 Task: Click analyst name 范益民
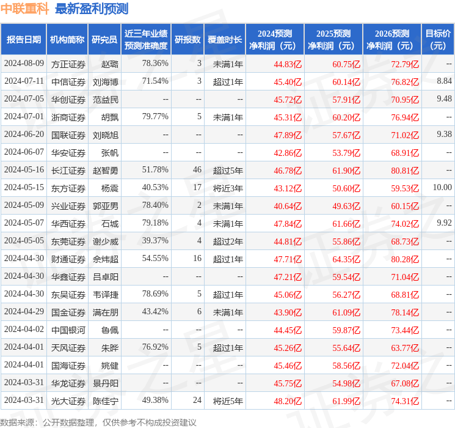pos(106,100)
